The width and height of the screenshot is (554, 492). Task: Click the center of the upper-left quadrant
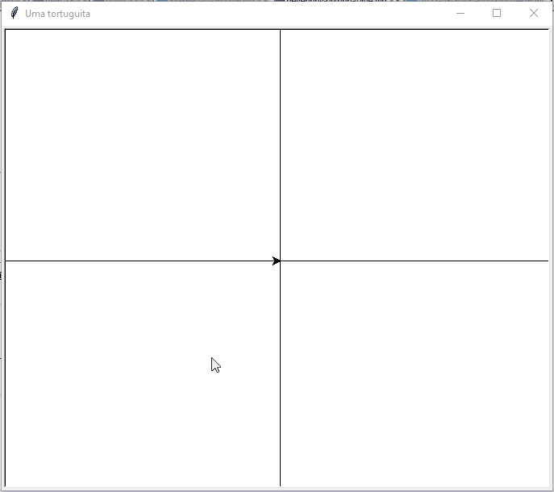point(143,145)
